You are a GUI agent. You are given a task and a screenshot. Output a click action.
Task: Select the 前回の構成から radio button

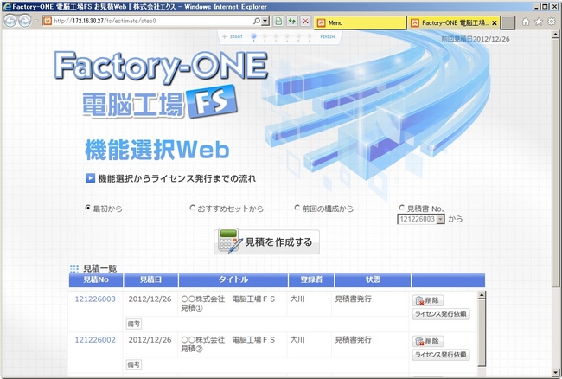(x=297, y=208)
